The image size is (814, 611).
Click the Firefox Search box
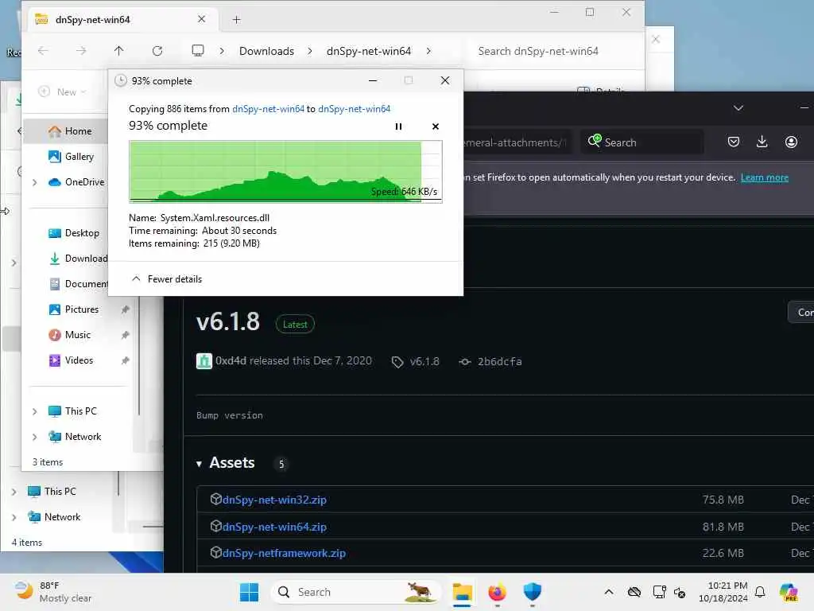coord(642,142)
